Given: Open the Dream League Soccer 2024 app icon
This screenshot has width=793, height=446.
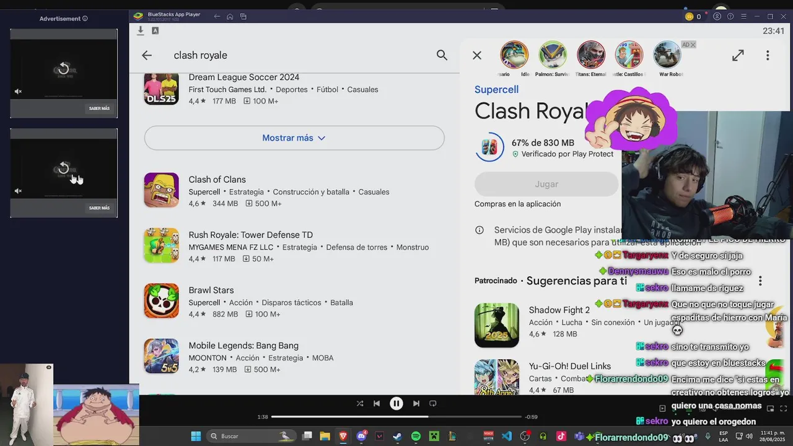Looking at the screenshot, I should coord(162,89).
